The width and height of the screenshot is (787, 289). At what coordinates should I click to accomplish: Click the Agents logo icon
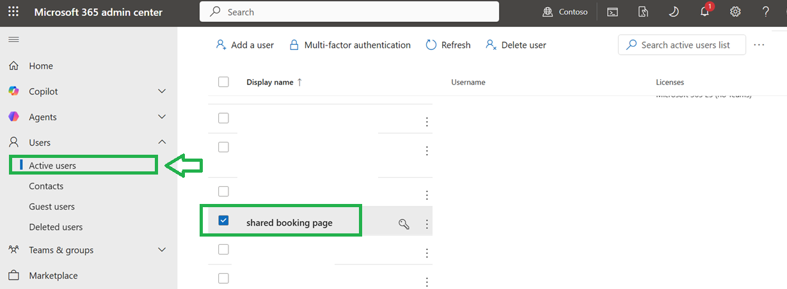click(13, 117)
